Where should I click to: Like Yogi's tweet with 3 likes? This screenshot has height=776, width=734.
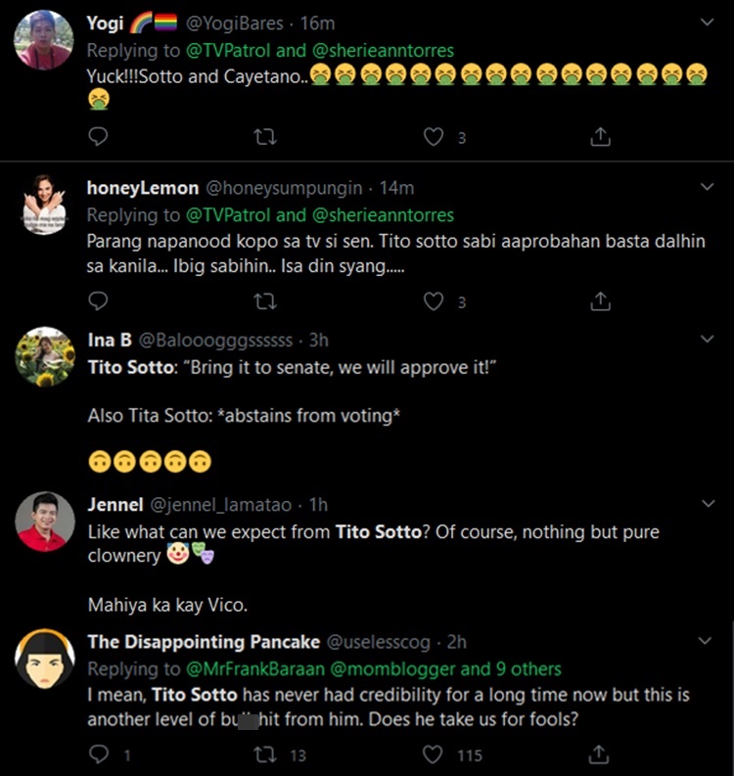[434, 137]
